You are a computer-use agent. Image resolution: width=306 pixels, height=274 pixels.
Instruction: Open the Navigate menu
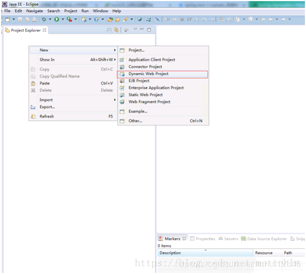pyautogui.click(x=35, y=11)
